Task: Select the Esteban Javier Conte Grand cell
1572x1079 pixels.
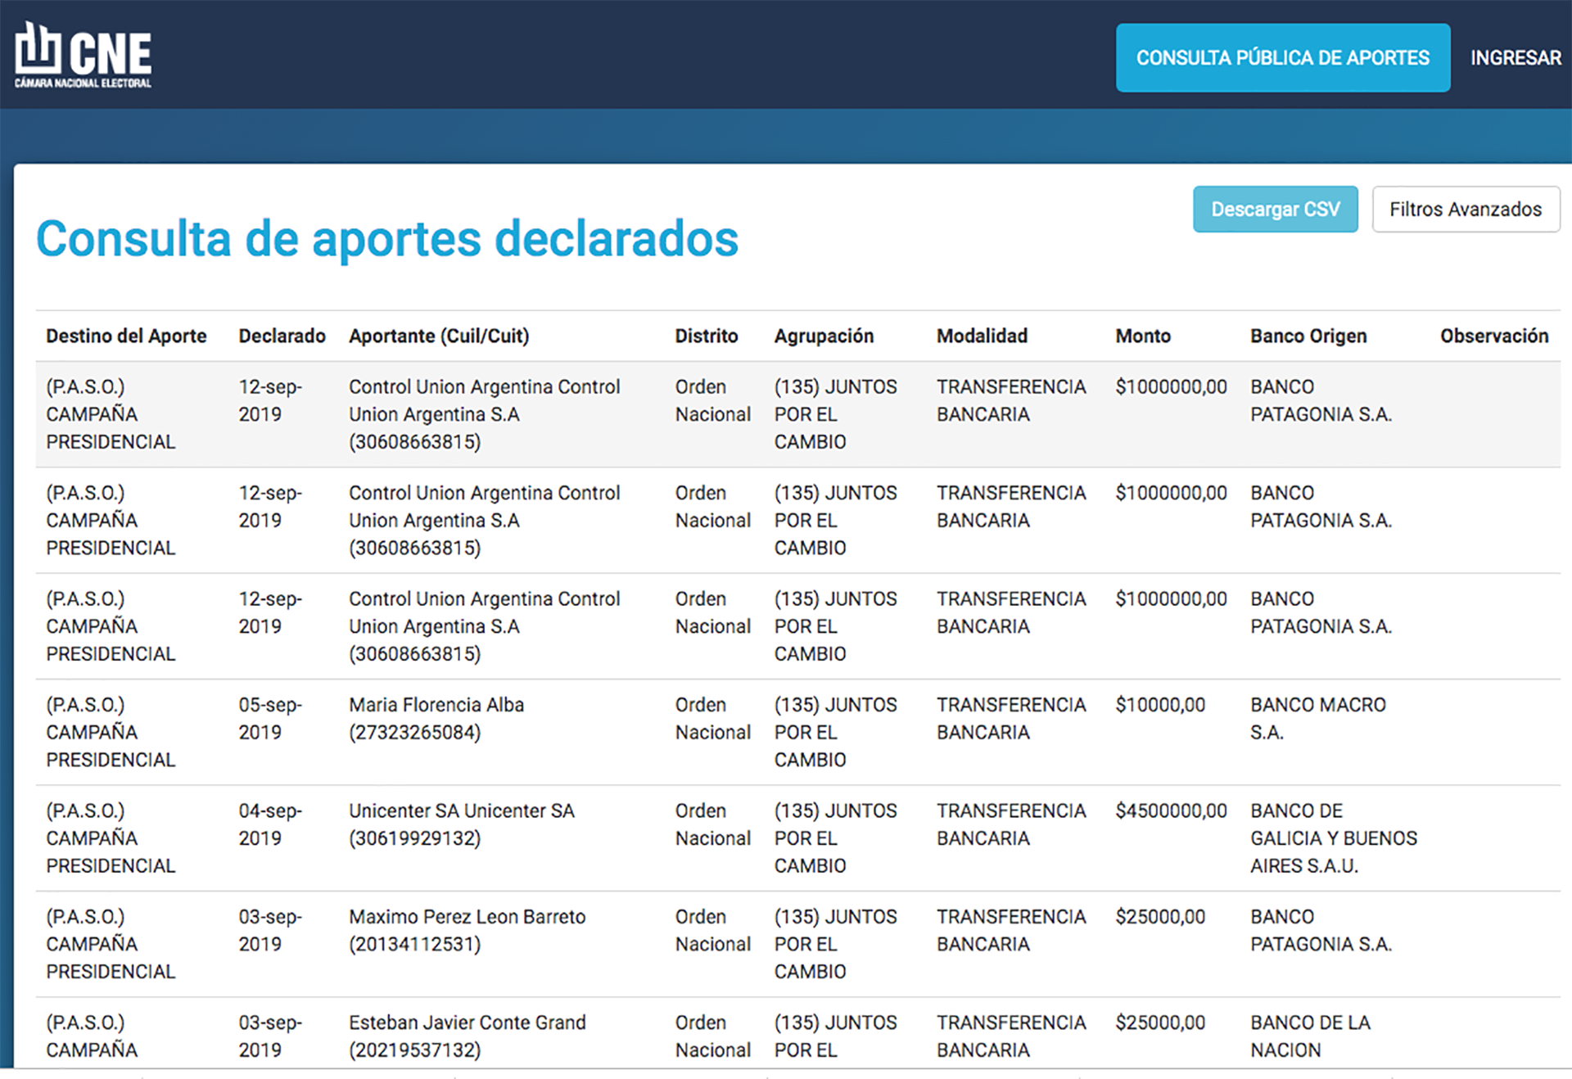Action: [x=467, y=1036]
